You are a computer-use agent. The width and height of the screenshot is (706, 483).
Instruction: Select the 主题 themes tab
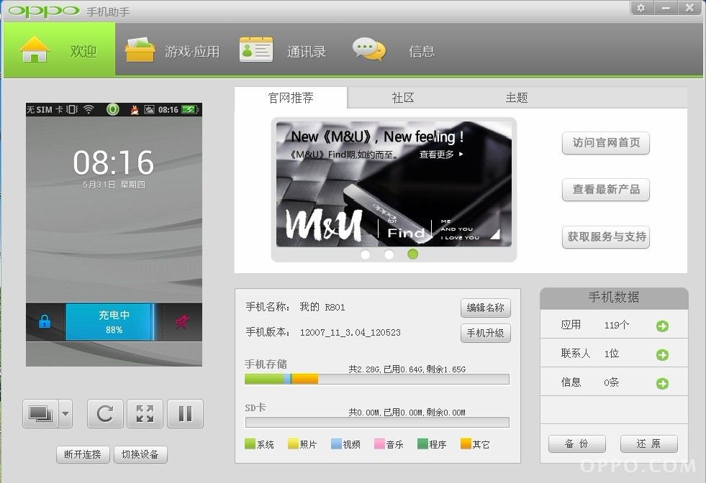point(517,98)
